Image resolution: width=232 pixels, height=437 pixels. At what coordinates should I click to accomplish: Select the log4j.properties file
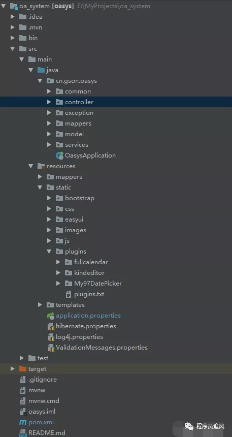click(x=79, y=337)
